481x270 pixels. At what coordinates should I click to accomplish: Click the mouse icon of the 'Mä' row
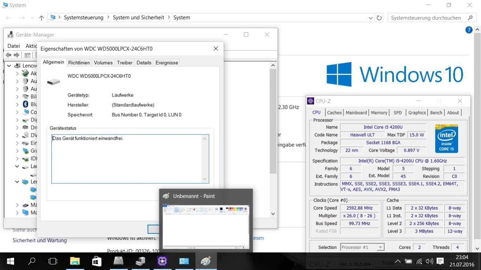pos(25,205)
